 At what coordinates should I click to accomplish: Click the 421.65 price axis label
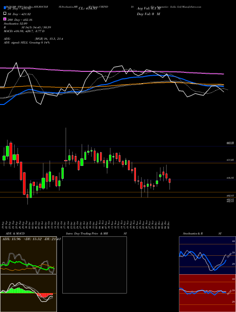coord(230,160)
